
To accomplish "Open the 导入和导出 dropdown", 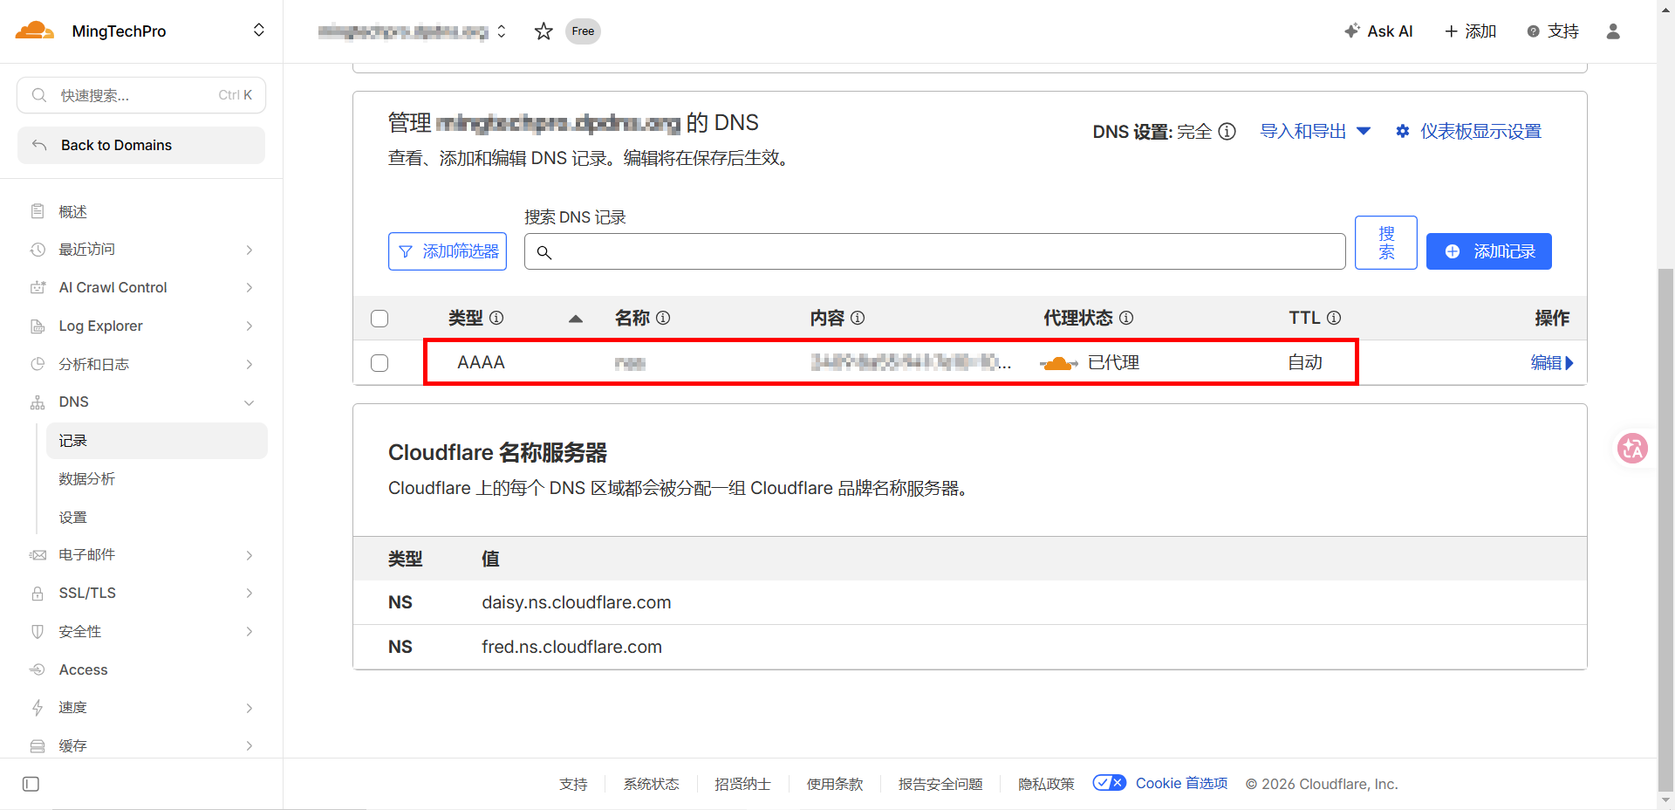I will tap(1316, 131).
